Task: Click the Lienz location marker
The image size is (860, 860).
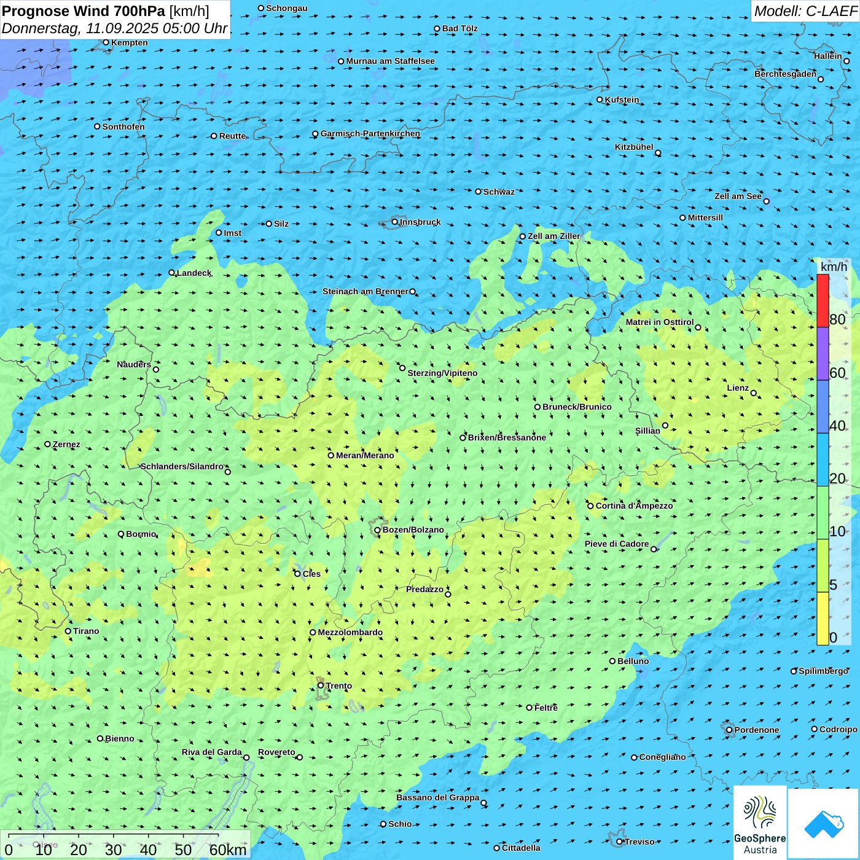Action: 754,393
